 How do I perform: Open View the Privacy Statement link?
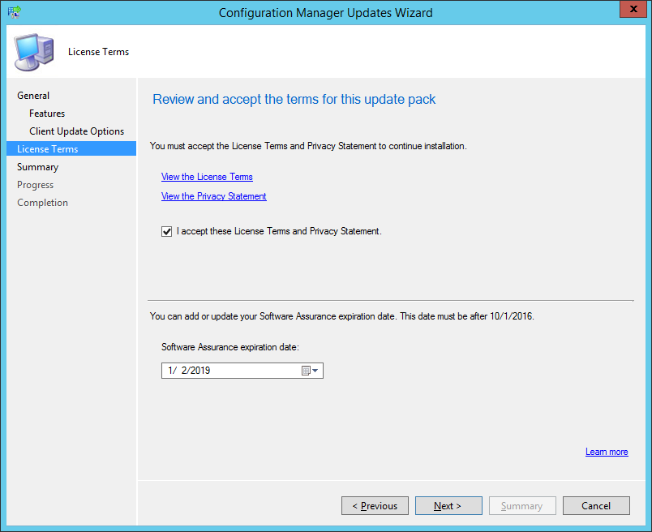click(214, 196)
